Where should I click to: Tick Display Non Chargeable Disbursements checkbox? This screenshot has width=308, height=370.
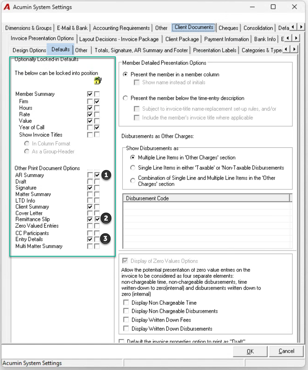126,311
